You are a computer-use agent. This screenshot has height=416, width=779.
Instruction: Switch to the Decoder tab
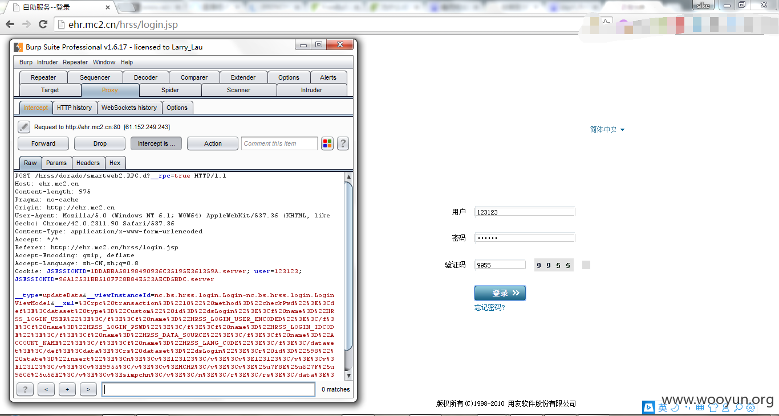tap(145, 77)
